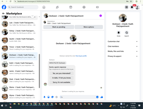Viewport: 143px width, 109px height.
Task: Click More options button
Action: [x=89, y=27]
